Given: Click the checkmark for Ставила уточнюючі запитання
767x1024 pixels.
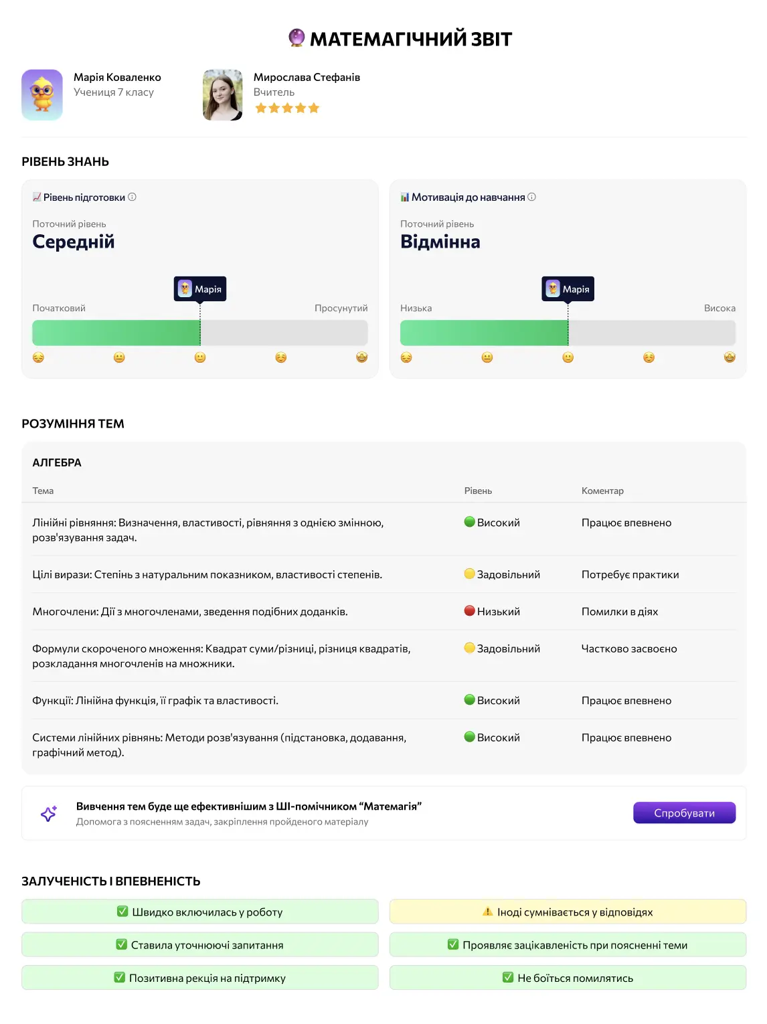Looking at the screenshot, I should coord(122,944).
